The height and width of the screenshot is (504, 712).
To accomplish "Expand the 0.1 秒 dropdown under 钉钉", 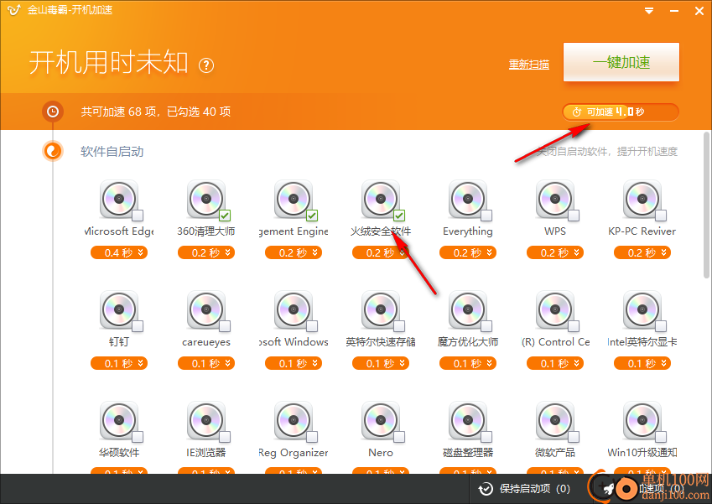I will [x=119, y=363].
